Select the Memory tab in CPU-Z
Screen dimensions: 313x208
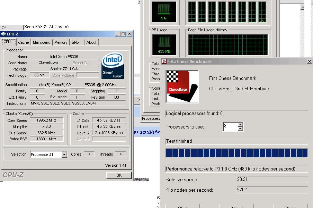pos(61,42)
